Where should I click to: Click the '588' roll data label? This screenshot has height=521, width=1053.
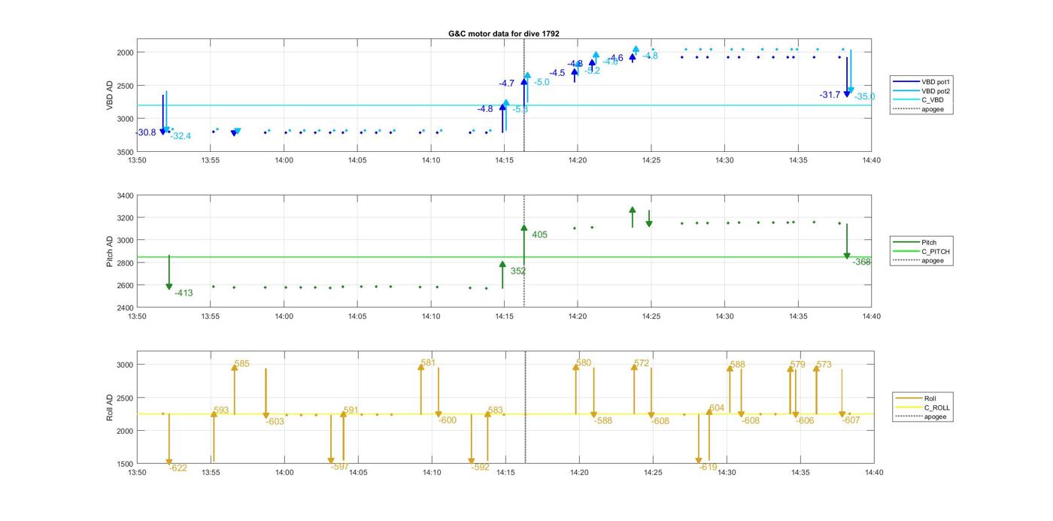pos(738,365)
